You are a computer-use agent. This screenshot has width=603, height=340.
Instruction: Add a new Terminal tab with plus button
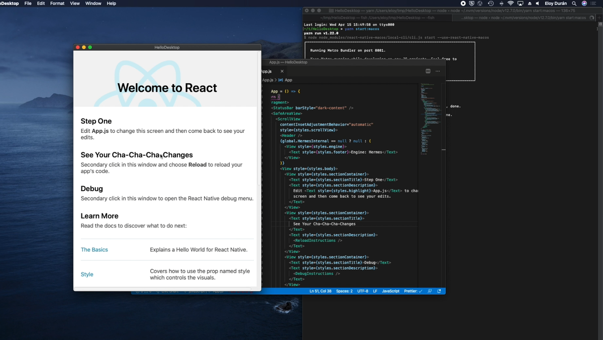pos(598,18)
